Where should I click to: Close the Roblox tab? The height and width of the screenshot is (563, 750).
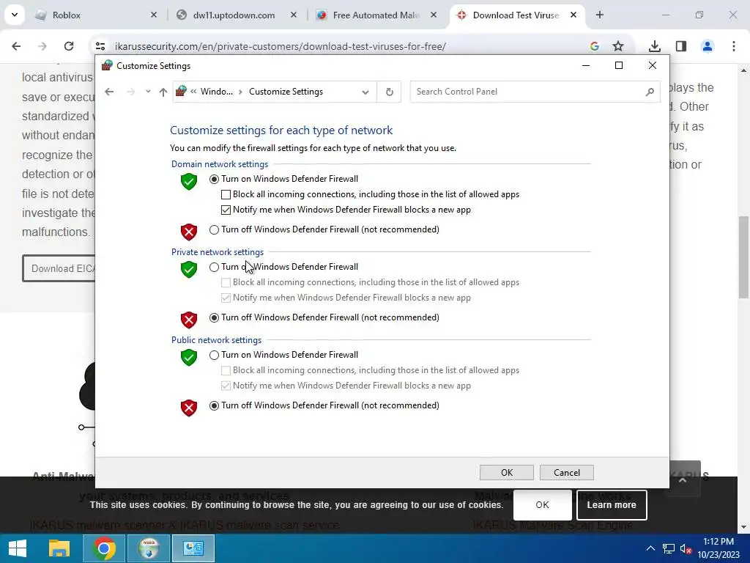(x=154, y=15)
